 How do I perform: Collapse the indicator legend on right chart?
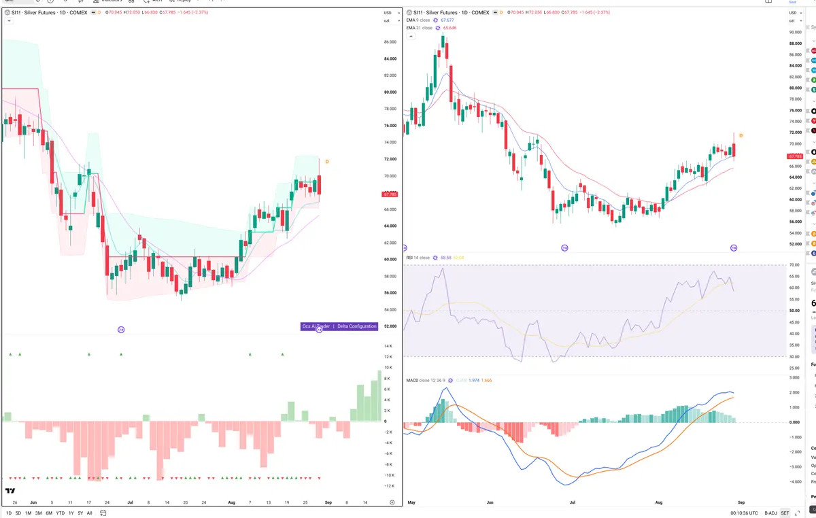click(x=411, y=35)
